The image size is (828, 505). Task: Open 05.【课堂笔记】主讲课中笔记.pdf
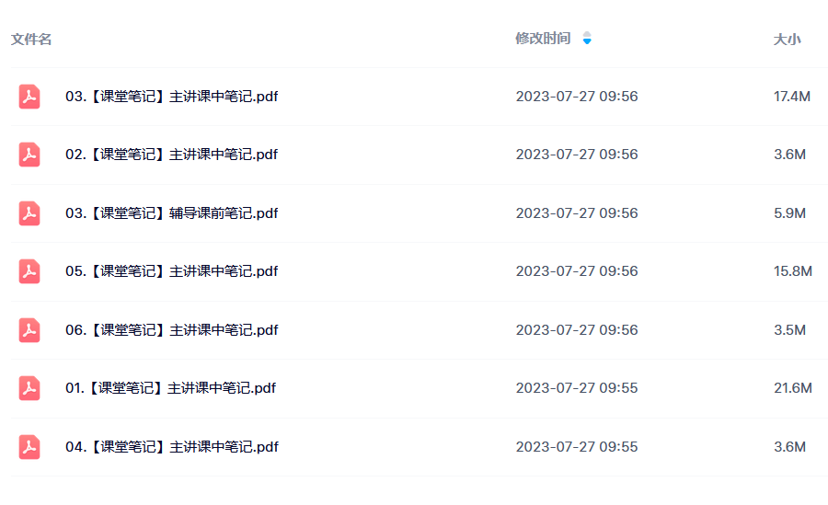[x=172, y=271]
